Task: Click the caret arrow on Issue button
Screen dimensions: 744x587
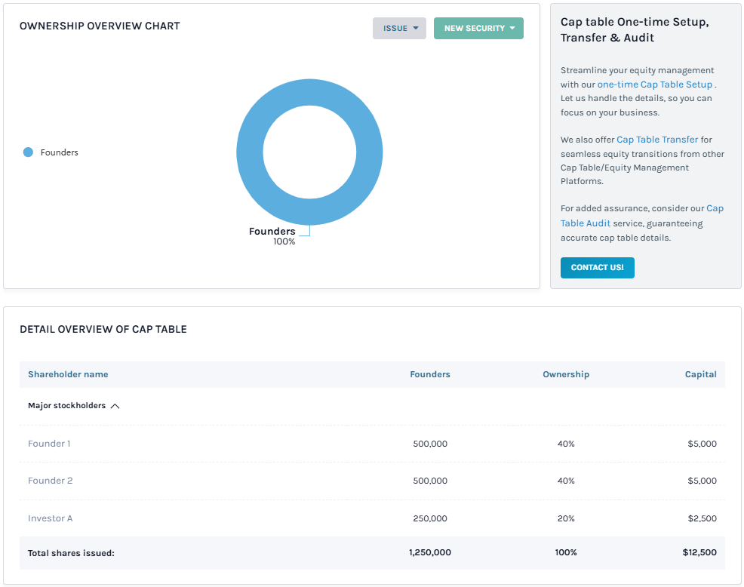Action: pos(416,29)
